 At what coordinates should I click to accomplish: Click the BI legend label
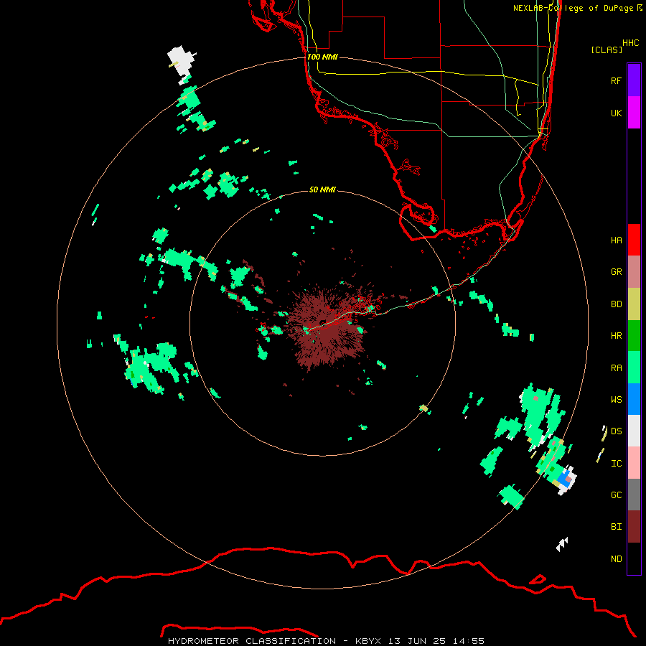tap(616, 527)
